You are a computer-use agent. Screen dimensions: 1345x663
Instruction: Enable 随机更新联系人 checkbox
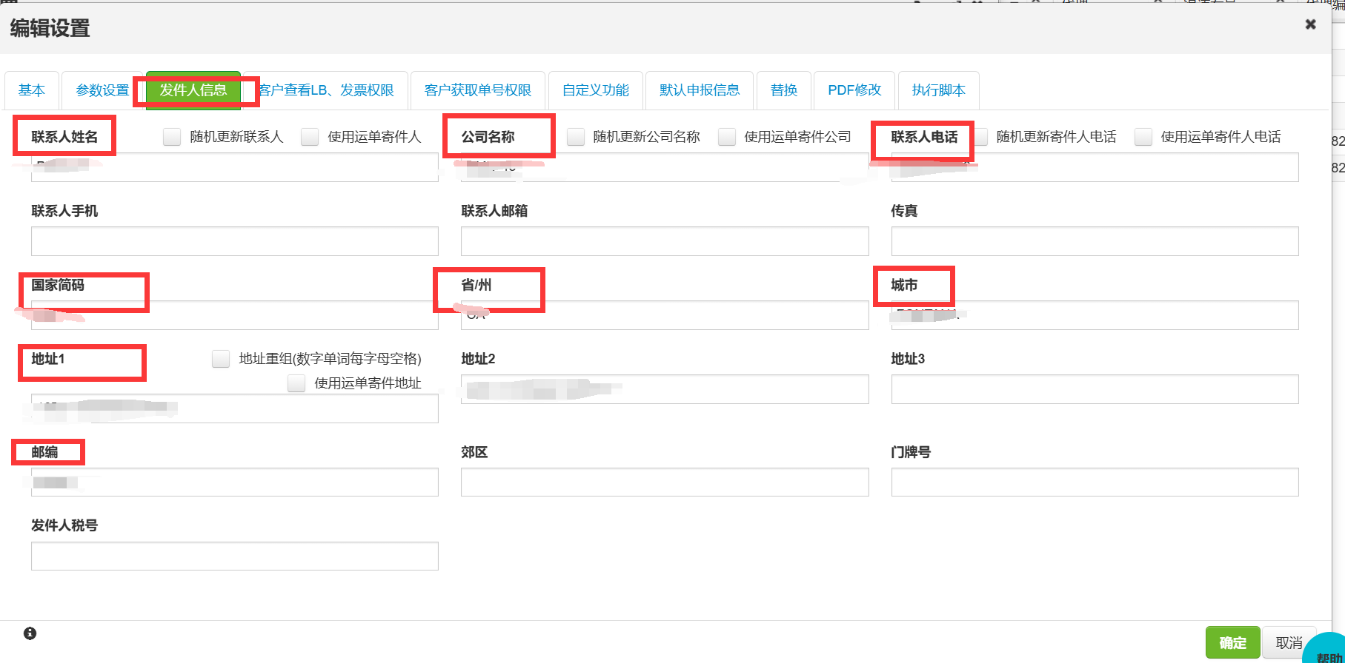point(172,137)
